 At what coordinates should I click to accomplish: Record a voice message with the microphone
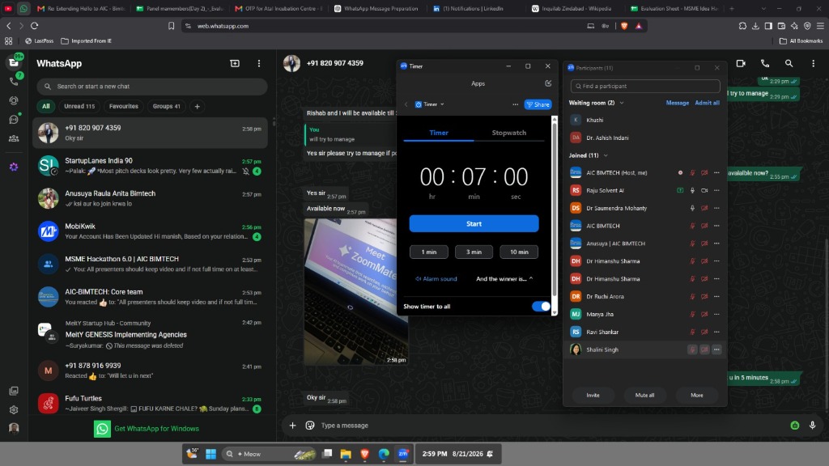(x=813, y=426)
